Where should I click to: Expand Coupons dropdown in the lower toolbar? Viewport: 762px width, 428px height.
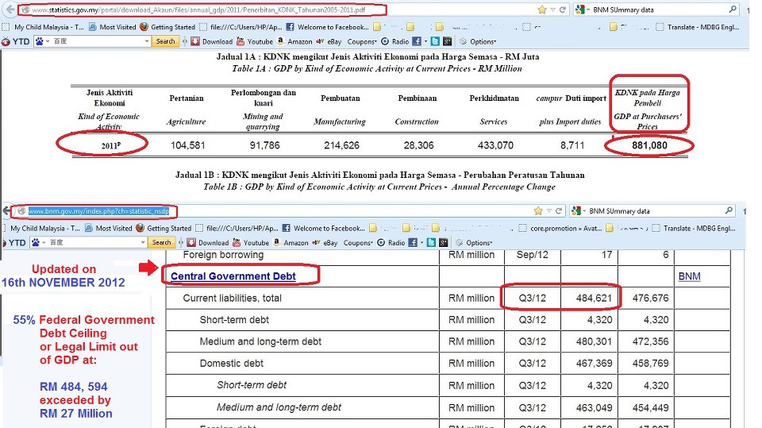pyautogui.click(x=358, y=243)
